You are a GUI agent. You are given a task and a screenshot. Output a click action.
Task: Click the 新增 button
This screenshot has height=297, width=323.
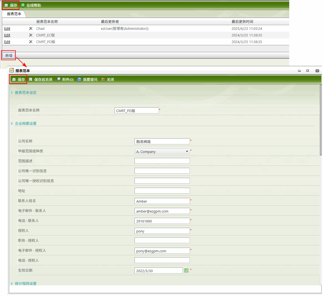coord(9,55)
